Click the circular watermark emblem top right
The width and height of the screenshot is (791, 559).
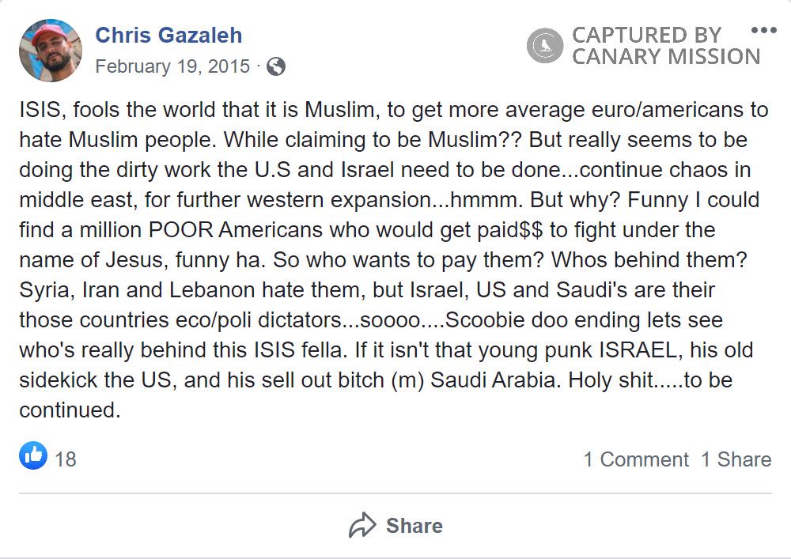point(544,45)
